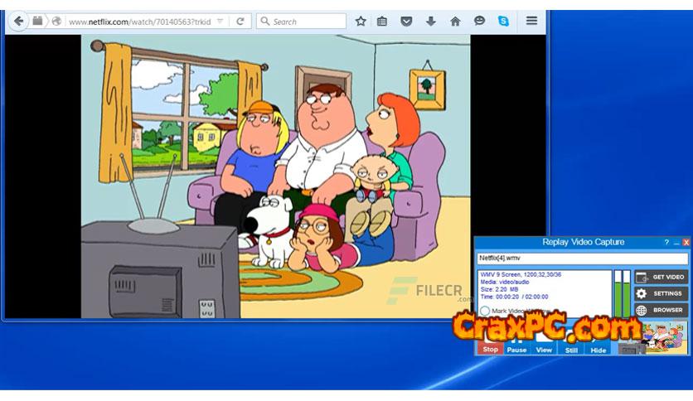Go to the browser home page icon

coord(455,21)
